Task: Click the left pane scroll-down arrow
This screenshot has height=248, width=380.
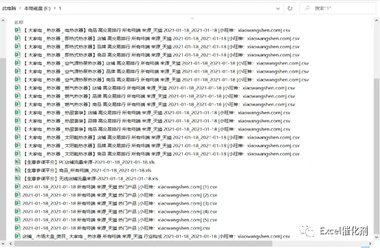Action: tap(3, 243)
